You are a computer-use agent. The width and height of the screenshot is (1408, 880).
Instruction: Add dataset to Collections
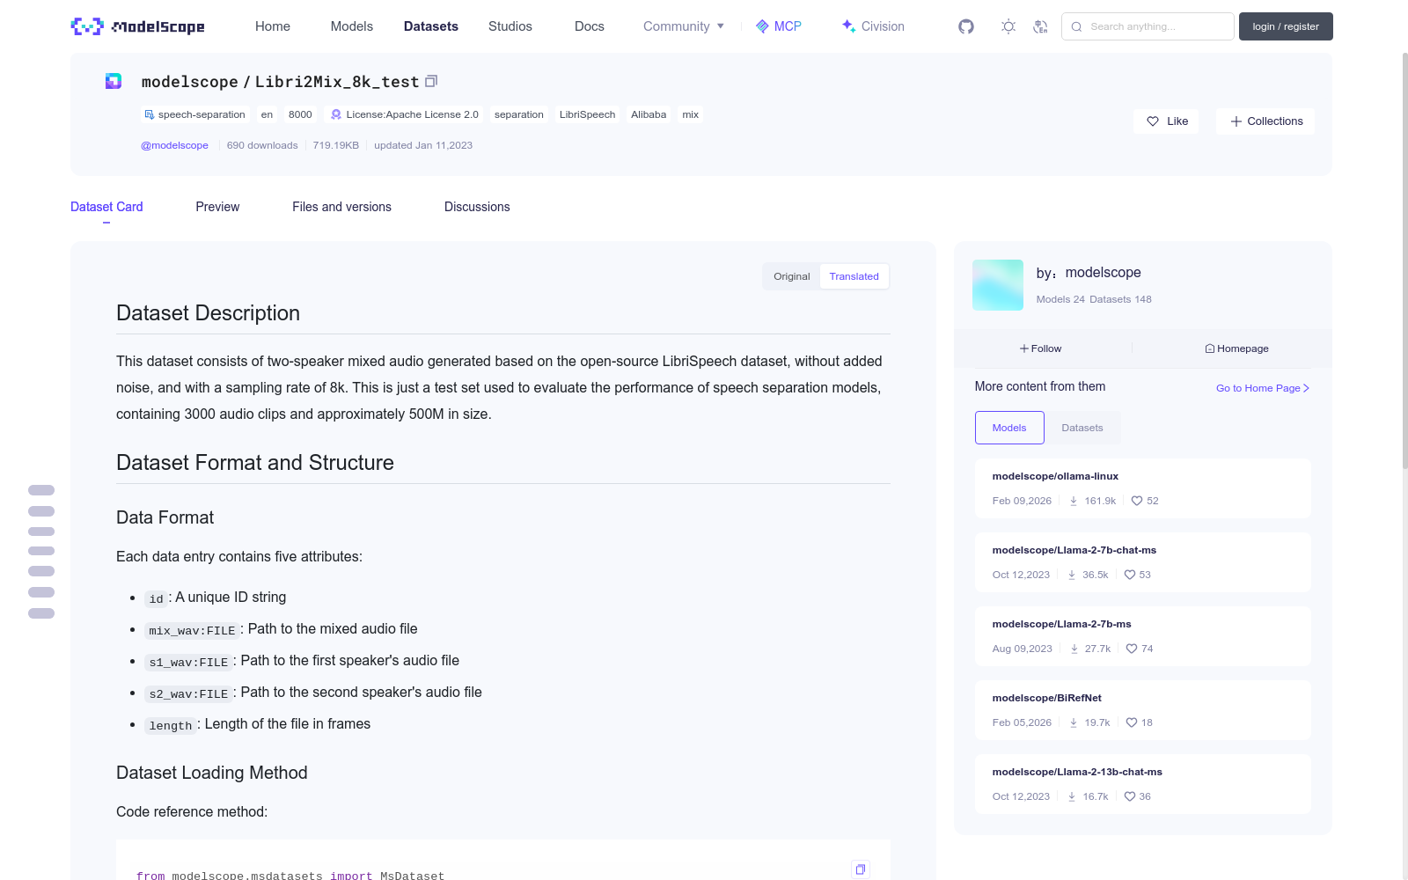tap(1265, 121)
